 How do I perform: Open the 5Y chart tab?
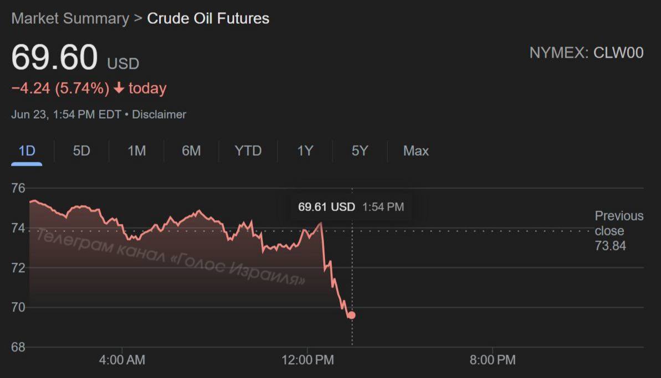click(360, 151)
